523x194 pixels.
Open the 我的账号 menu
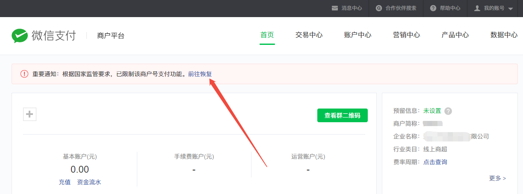[493, 8]
